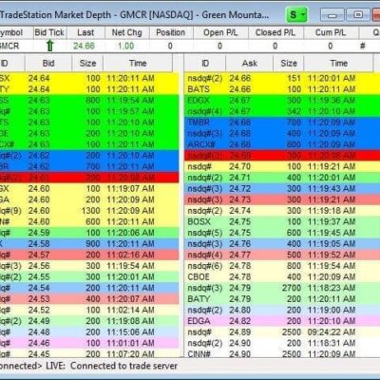Select ask row BOSX 24.75
This screenshot has height=380, width=380.
[282, 221]
